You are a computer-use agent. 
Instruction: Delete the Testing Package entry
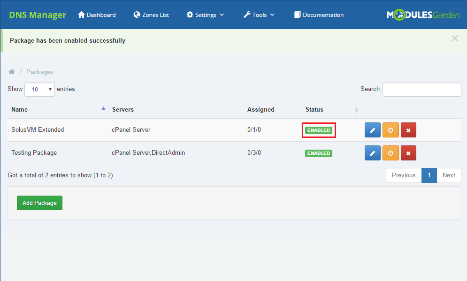click(408, 153)
